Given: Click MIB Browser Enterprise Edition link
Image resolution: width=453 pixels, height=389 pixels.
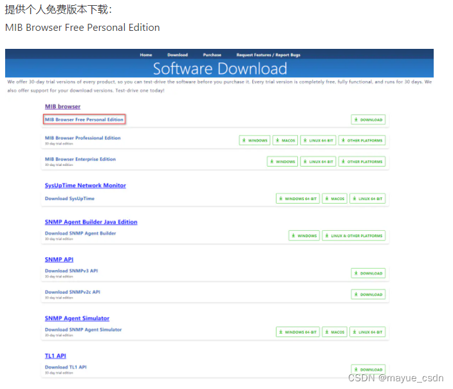Looking at the screenshot, I should tap(80, 159).
